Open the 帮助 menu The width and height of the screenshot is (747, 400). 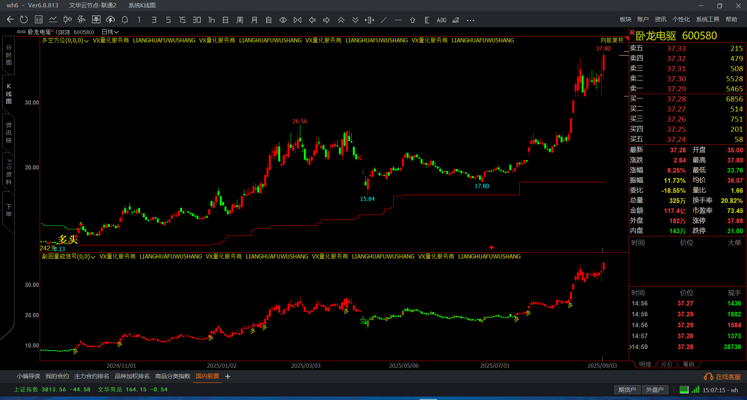731,19
